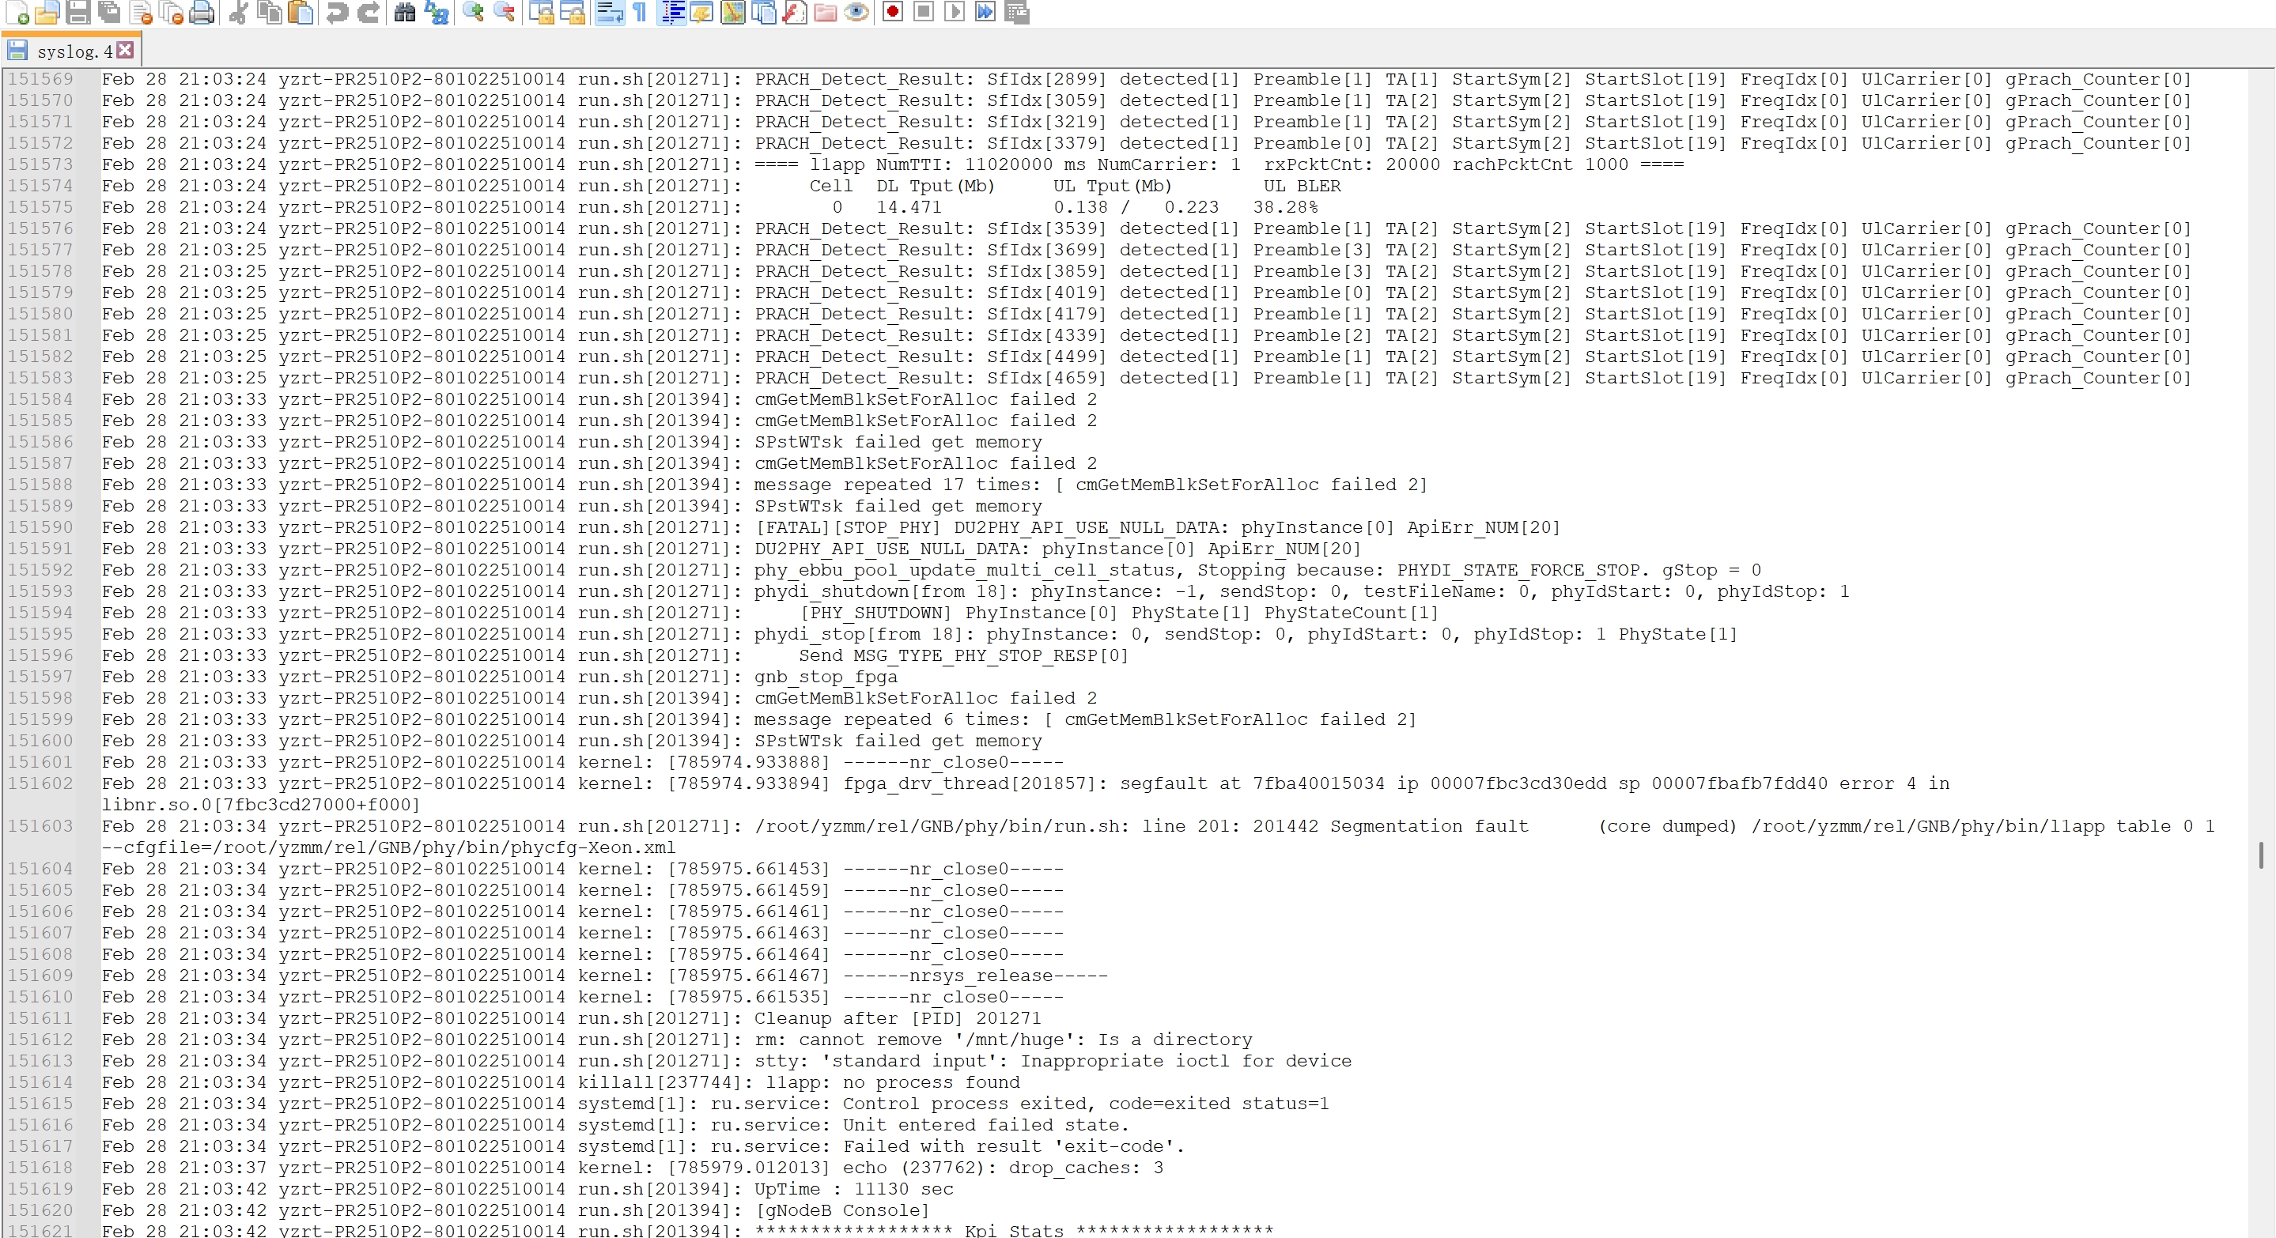The image size is (2276, 1238).
Task: Start macro recording with red dot
Action: pyautogui.click(x=892, y=13)
